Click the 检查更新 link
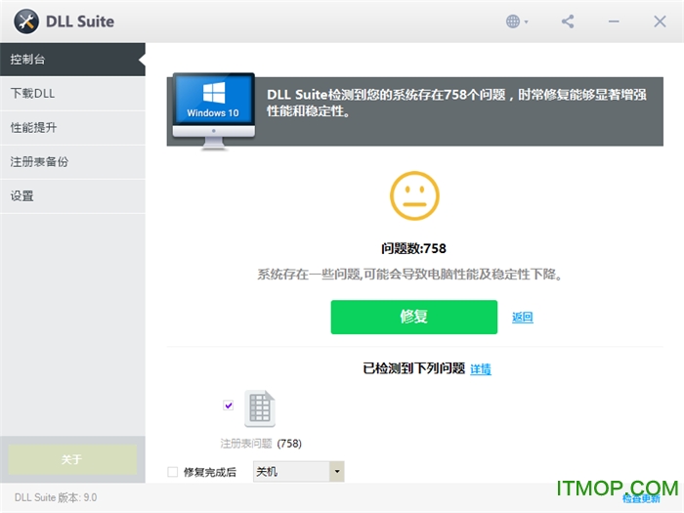Viewport: 684px width, 513px height. coord(641,498)
